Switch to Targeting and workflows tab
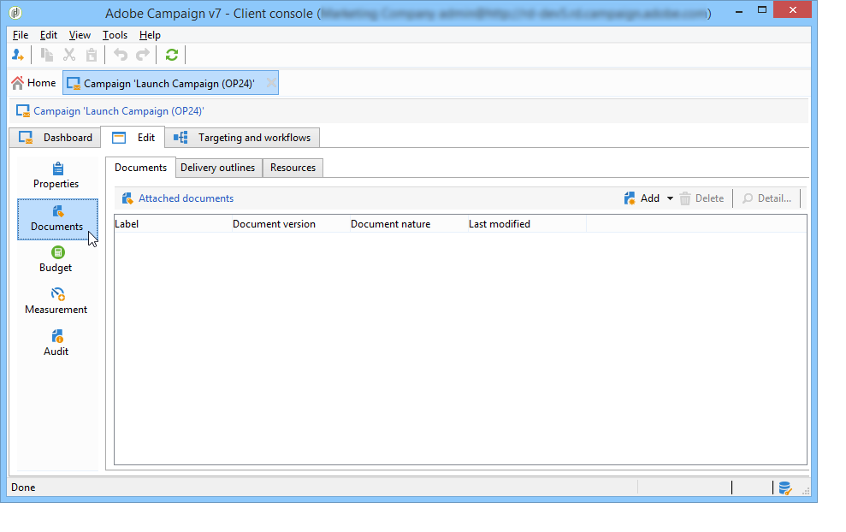The height and width of the screenshot is (532, 846). coord(242,138)
